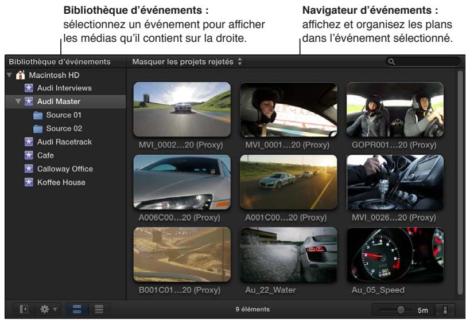Screen dimensions: 466x321
Task: Select the Audi Racetrack event
Action: click(x=65, y=142)
